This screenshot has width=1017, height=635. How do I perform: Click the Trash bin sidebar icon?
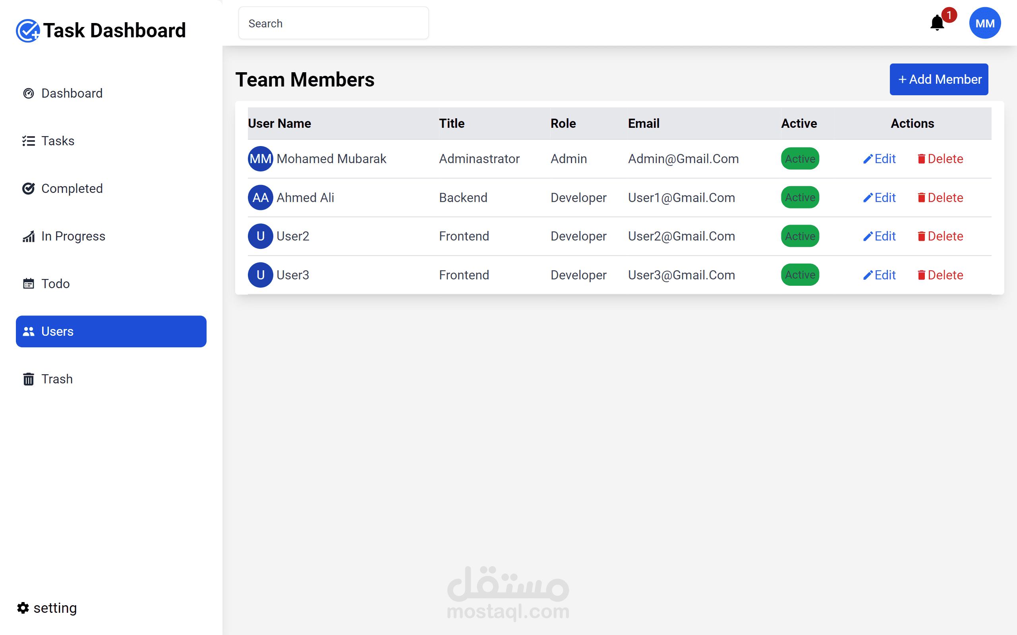point(29,379)
